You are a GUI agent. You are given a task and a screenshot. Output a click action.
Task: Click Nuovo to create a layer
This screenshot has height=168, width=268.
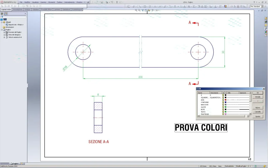[x=258, y=108]
